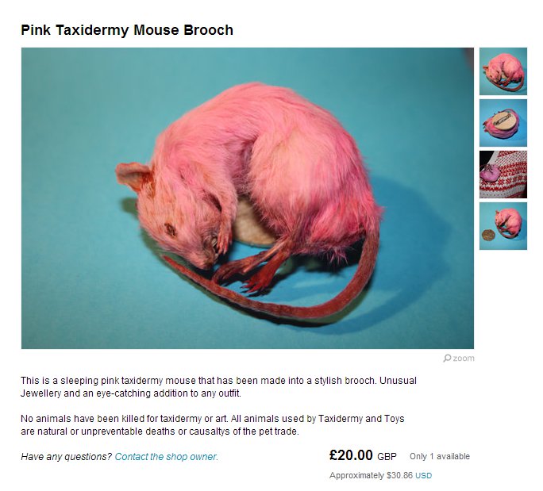Click the main pink mouse product photo
The image size is (543, 491).
pos(247,198)
